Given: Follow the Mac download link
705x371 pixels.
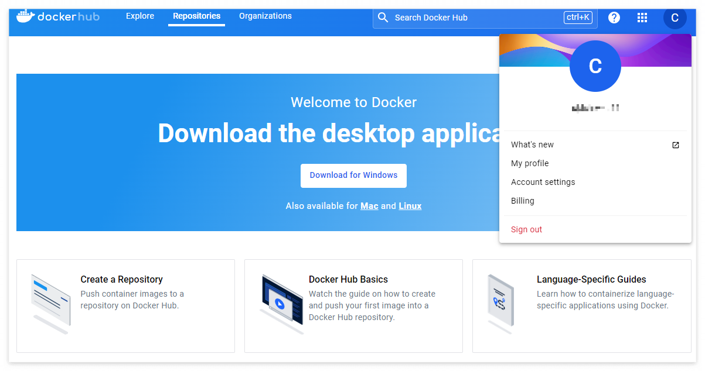Looking at the screenshot, I should tap(369, 206).
